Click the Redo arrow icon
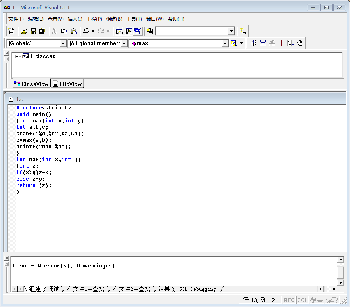The image size is (350, 307). 101,31
